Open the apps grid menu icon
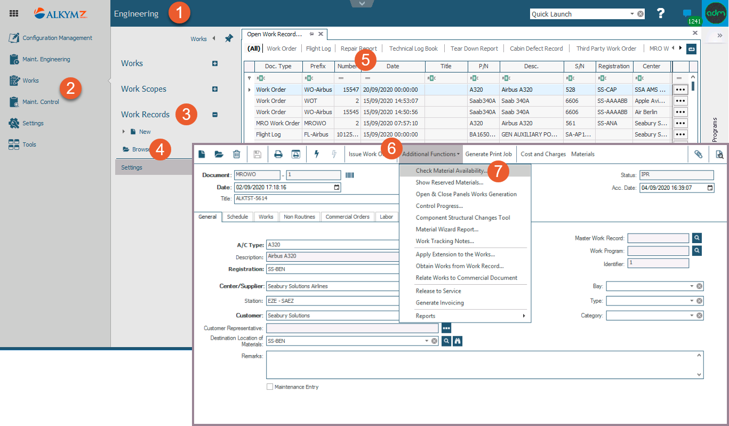Screen dimensions: 729x426 (14, 14)
